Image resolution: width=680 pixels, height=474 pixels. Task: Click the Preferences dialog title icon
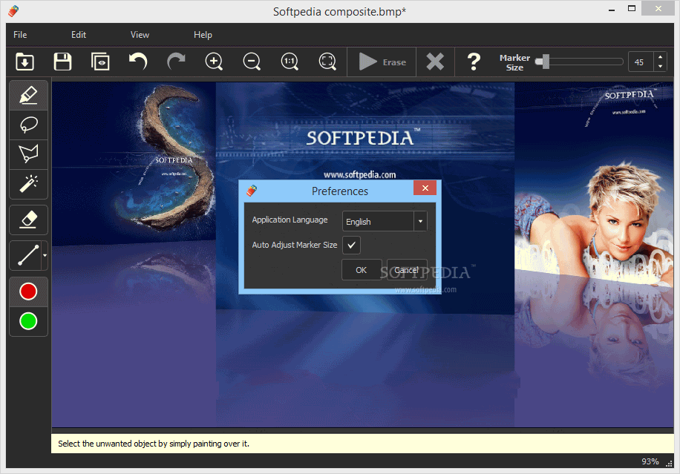pos(252,191)
